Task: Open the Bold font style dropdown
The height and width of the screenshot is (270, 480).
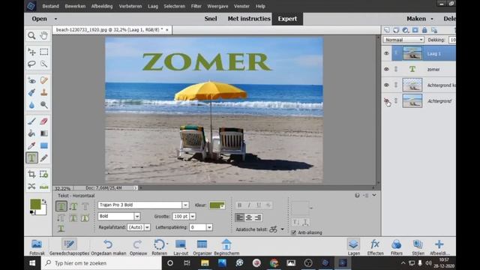Action: coord(137,217)
